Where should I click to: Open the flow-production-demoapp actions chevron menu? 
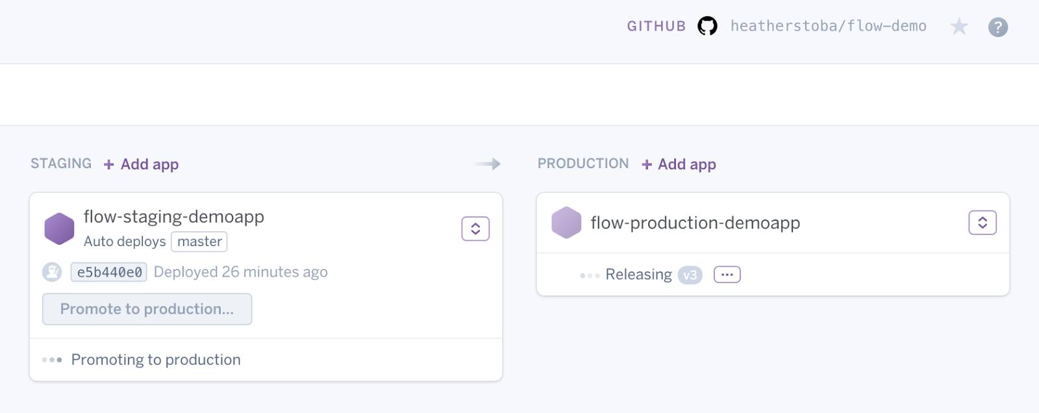click(981, 223)
